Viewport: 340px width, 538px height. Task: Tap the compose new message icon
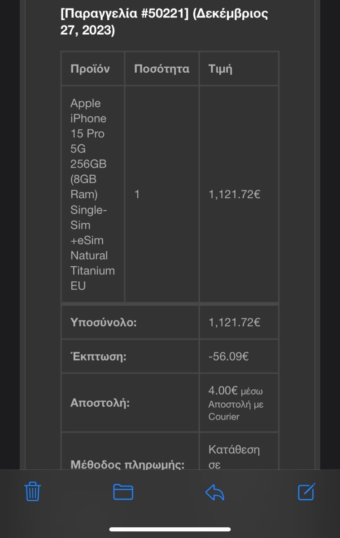pos(307,491)
